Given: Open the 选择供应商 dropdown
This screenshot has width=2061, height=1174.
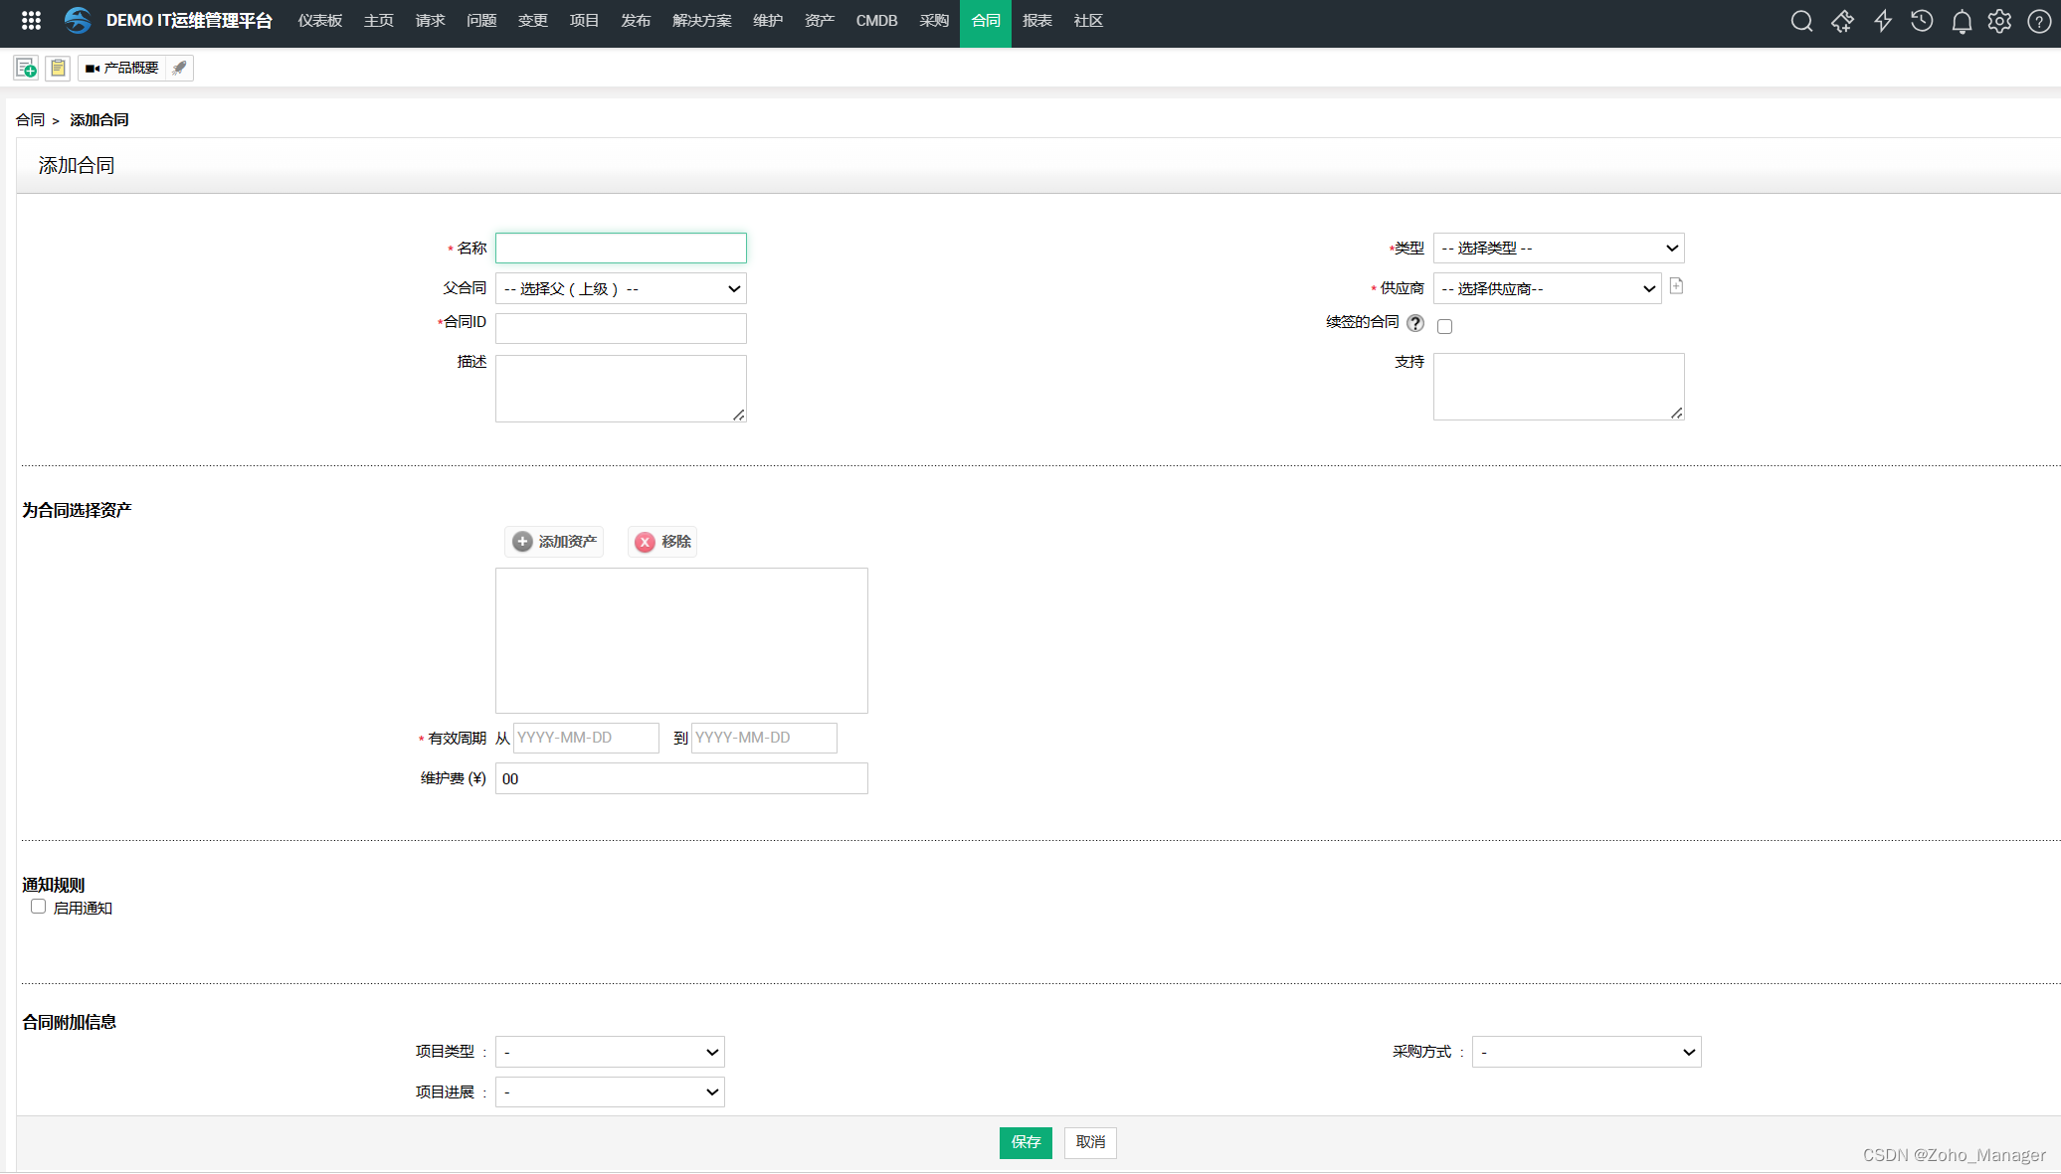Looking at the screenshot, I should coord(1547,288).
